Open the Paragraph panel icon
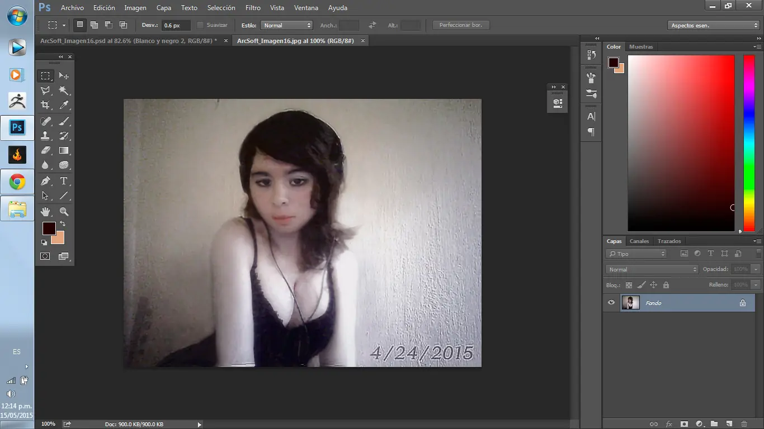This screenshot has width=764, height=429. pos(591,132)
